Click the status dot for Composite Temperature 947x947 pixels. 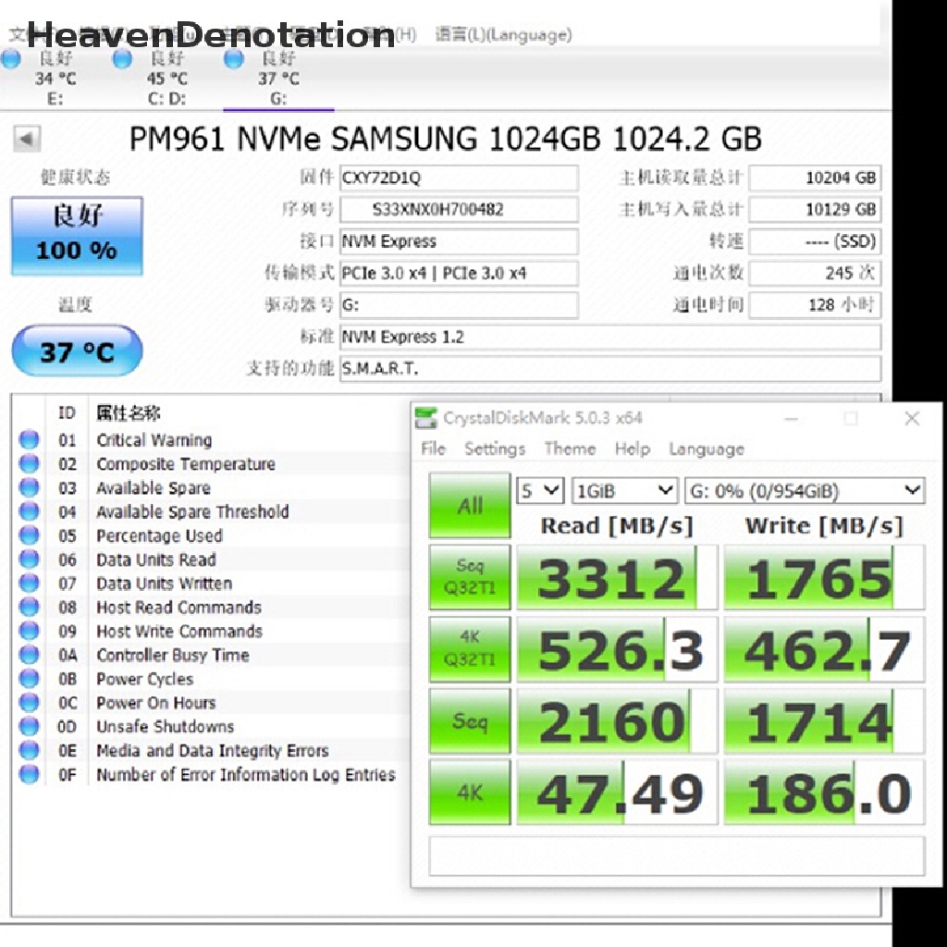pyautogui.click(x=29, y=463)
